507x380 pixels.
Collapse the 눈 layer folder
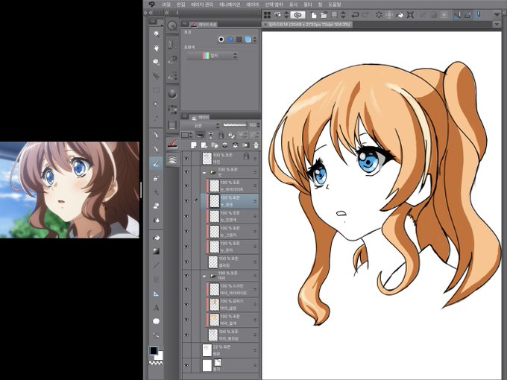click(x=204, y=173)
